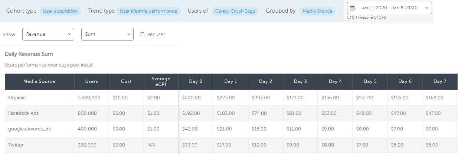Open the Revenue metric dropdown
The width and height of the screenshot is (458, 155).
48,34
